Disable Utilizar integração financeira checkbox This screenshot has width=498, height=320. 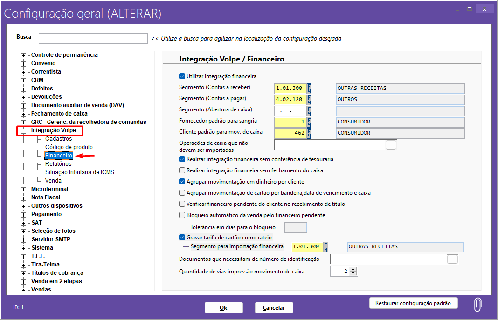(x=182, y=76)
